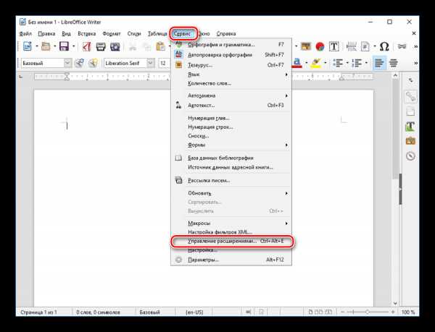
Task: Open sidebar Properties wrench icon
Action: (410, 96)
